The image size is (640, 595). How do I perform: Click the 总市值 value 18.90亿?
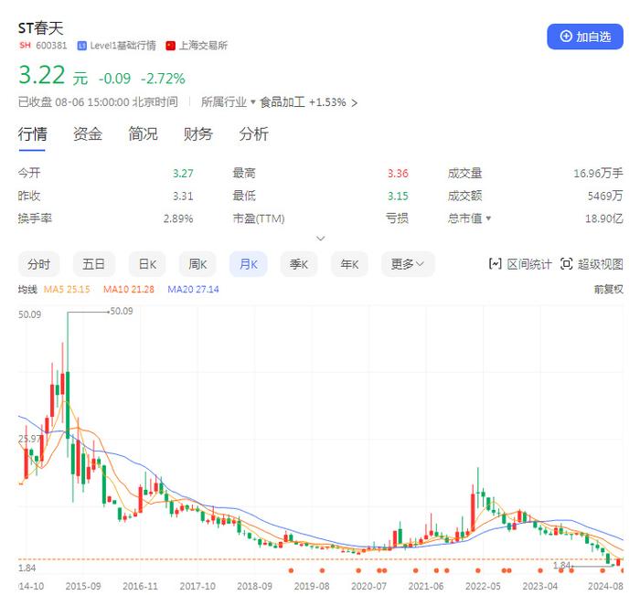tap(604, 218)
